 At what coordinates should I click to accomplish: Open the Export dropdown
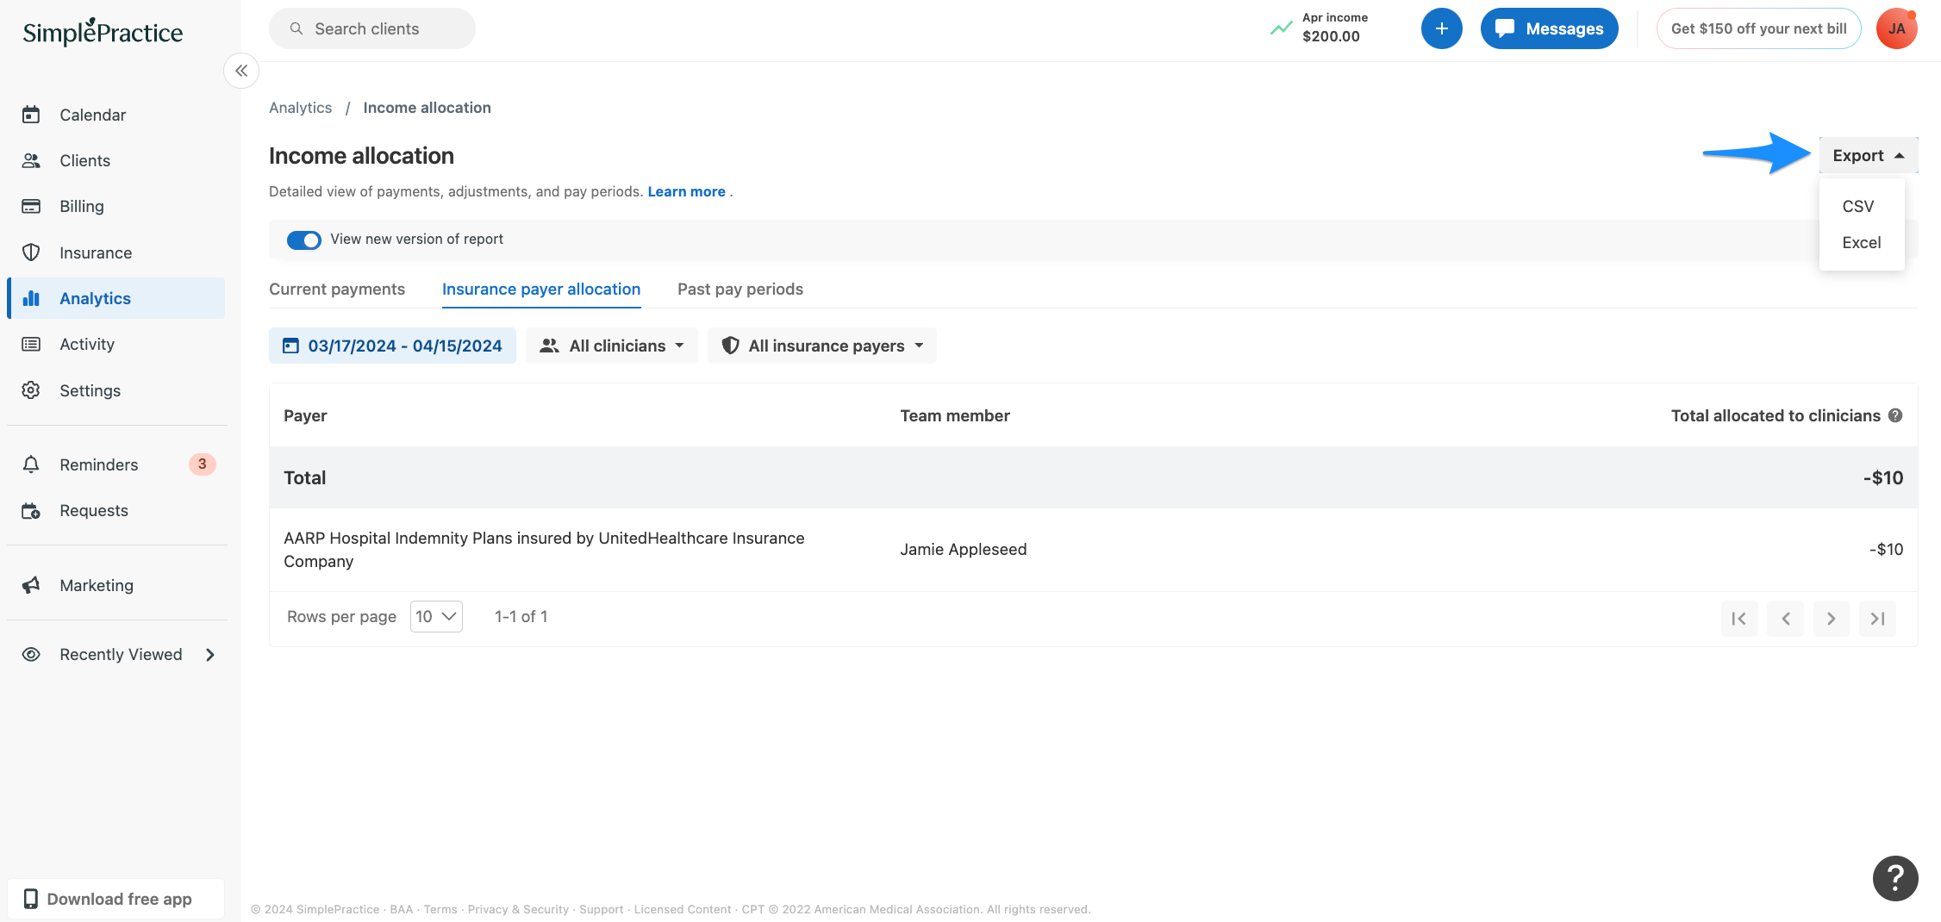point(1869,155)
